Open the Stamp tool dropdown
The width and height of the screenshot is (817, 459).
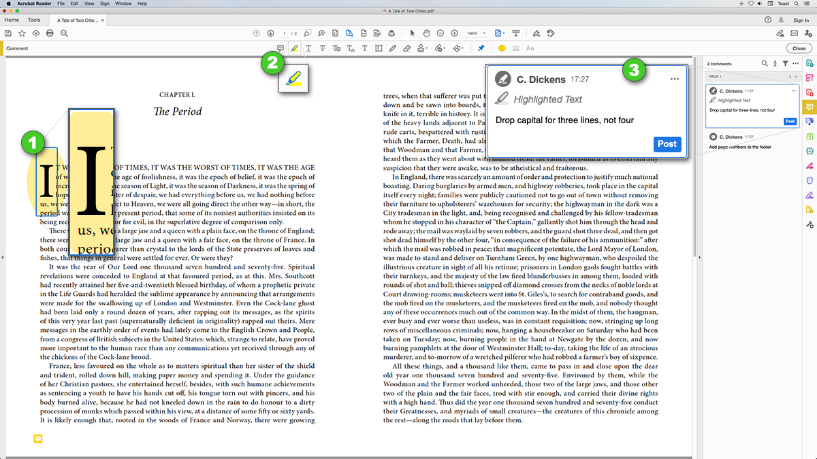tap(422, 48)
